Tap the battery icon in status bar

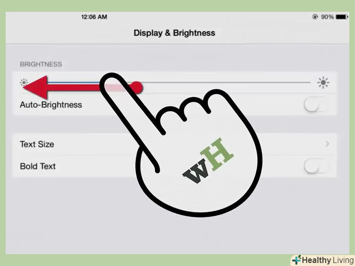coord(342,17)
